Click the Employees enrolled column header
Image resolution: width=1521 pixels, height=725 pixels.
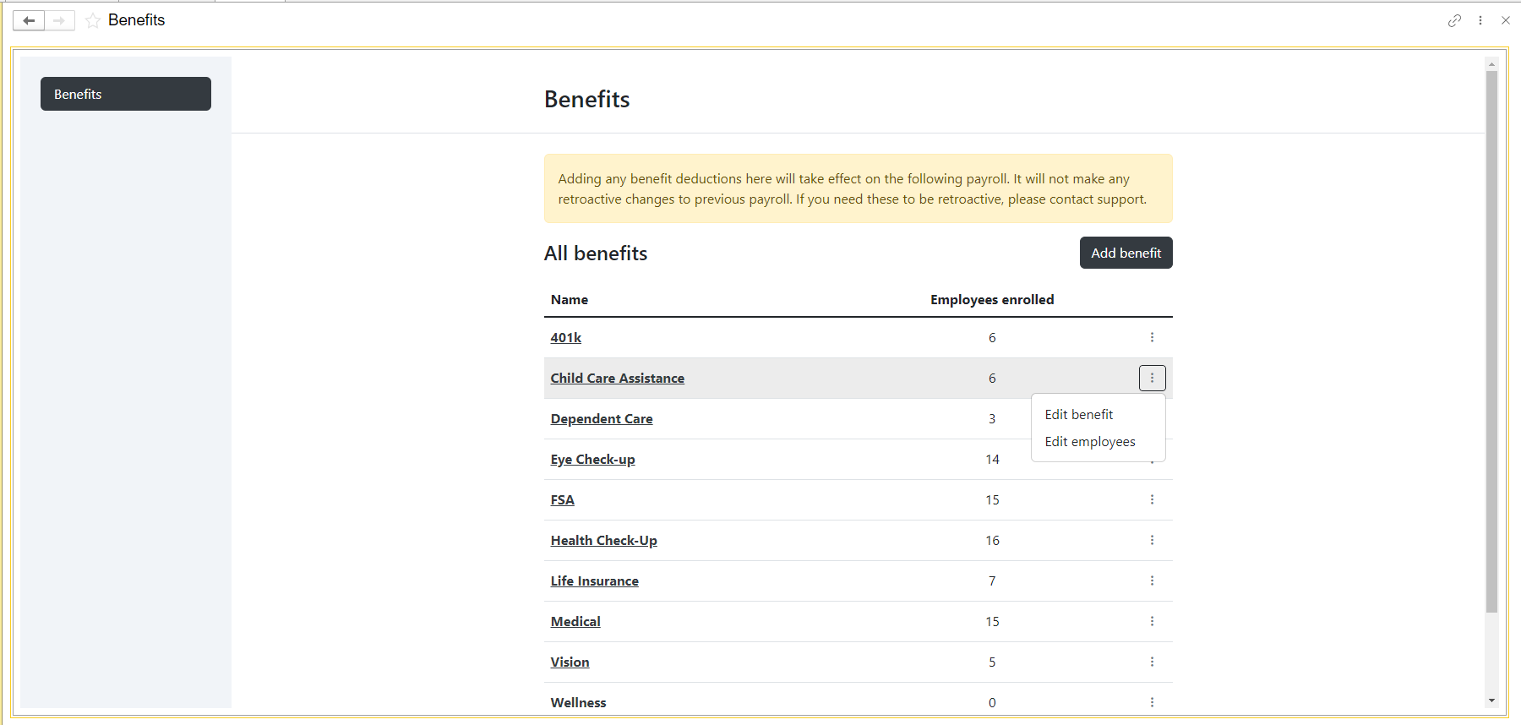(992, 299)
